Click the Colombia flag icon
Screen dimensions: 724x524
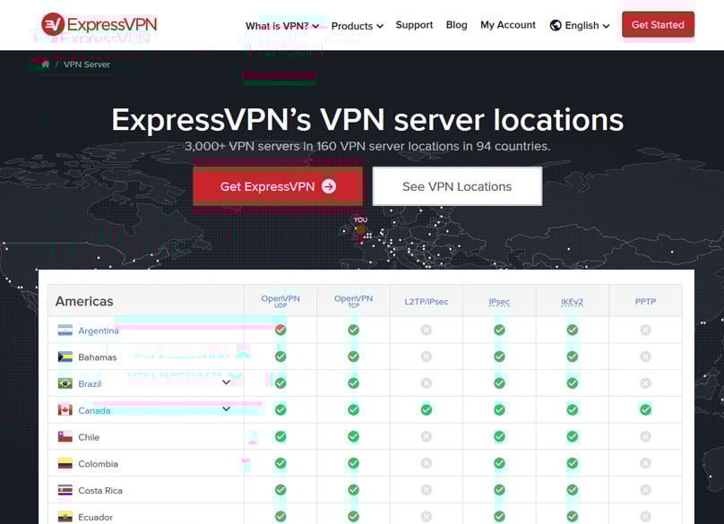click(65, 463)
